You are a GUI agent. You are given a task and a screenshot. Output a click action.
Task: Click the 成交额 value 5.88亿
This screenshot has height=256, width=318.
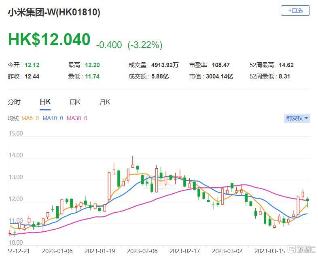tap(160, 76)
